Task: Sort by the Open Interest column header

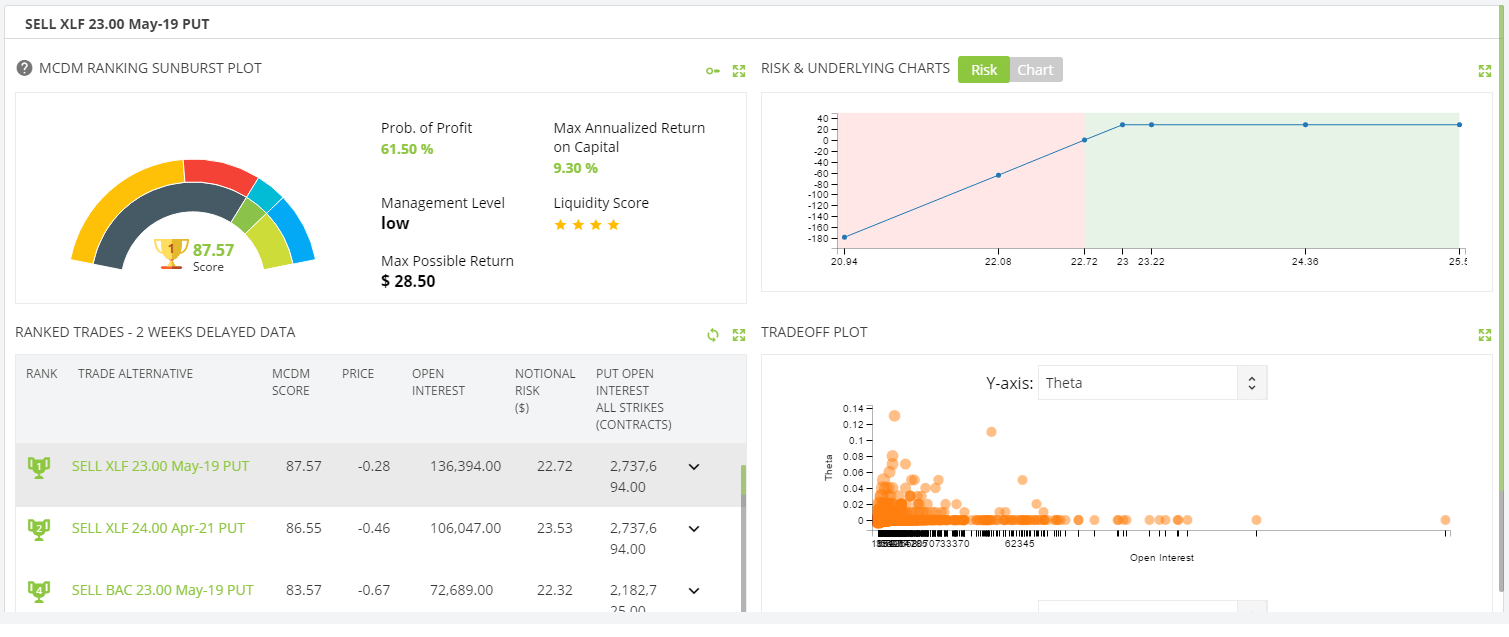Action: tap(438, 382)
